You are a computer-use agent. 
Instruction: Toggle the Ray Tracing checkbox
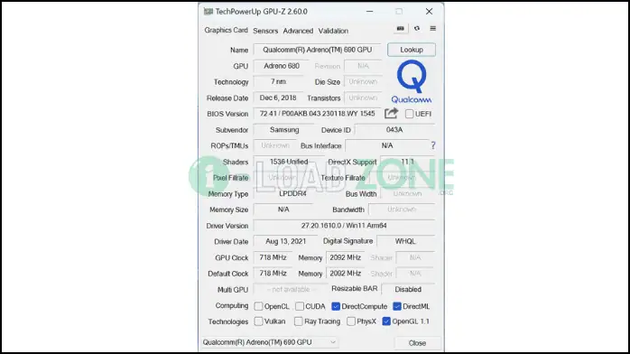tap(298, 321)
